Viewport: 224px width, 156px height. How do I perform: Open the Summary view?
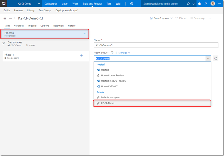(198, 18)
